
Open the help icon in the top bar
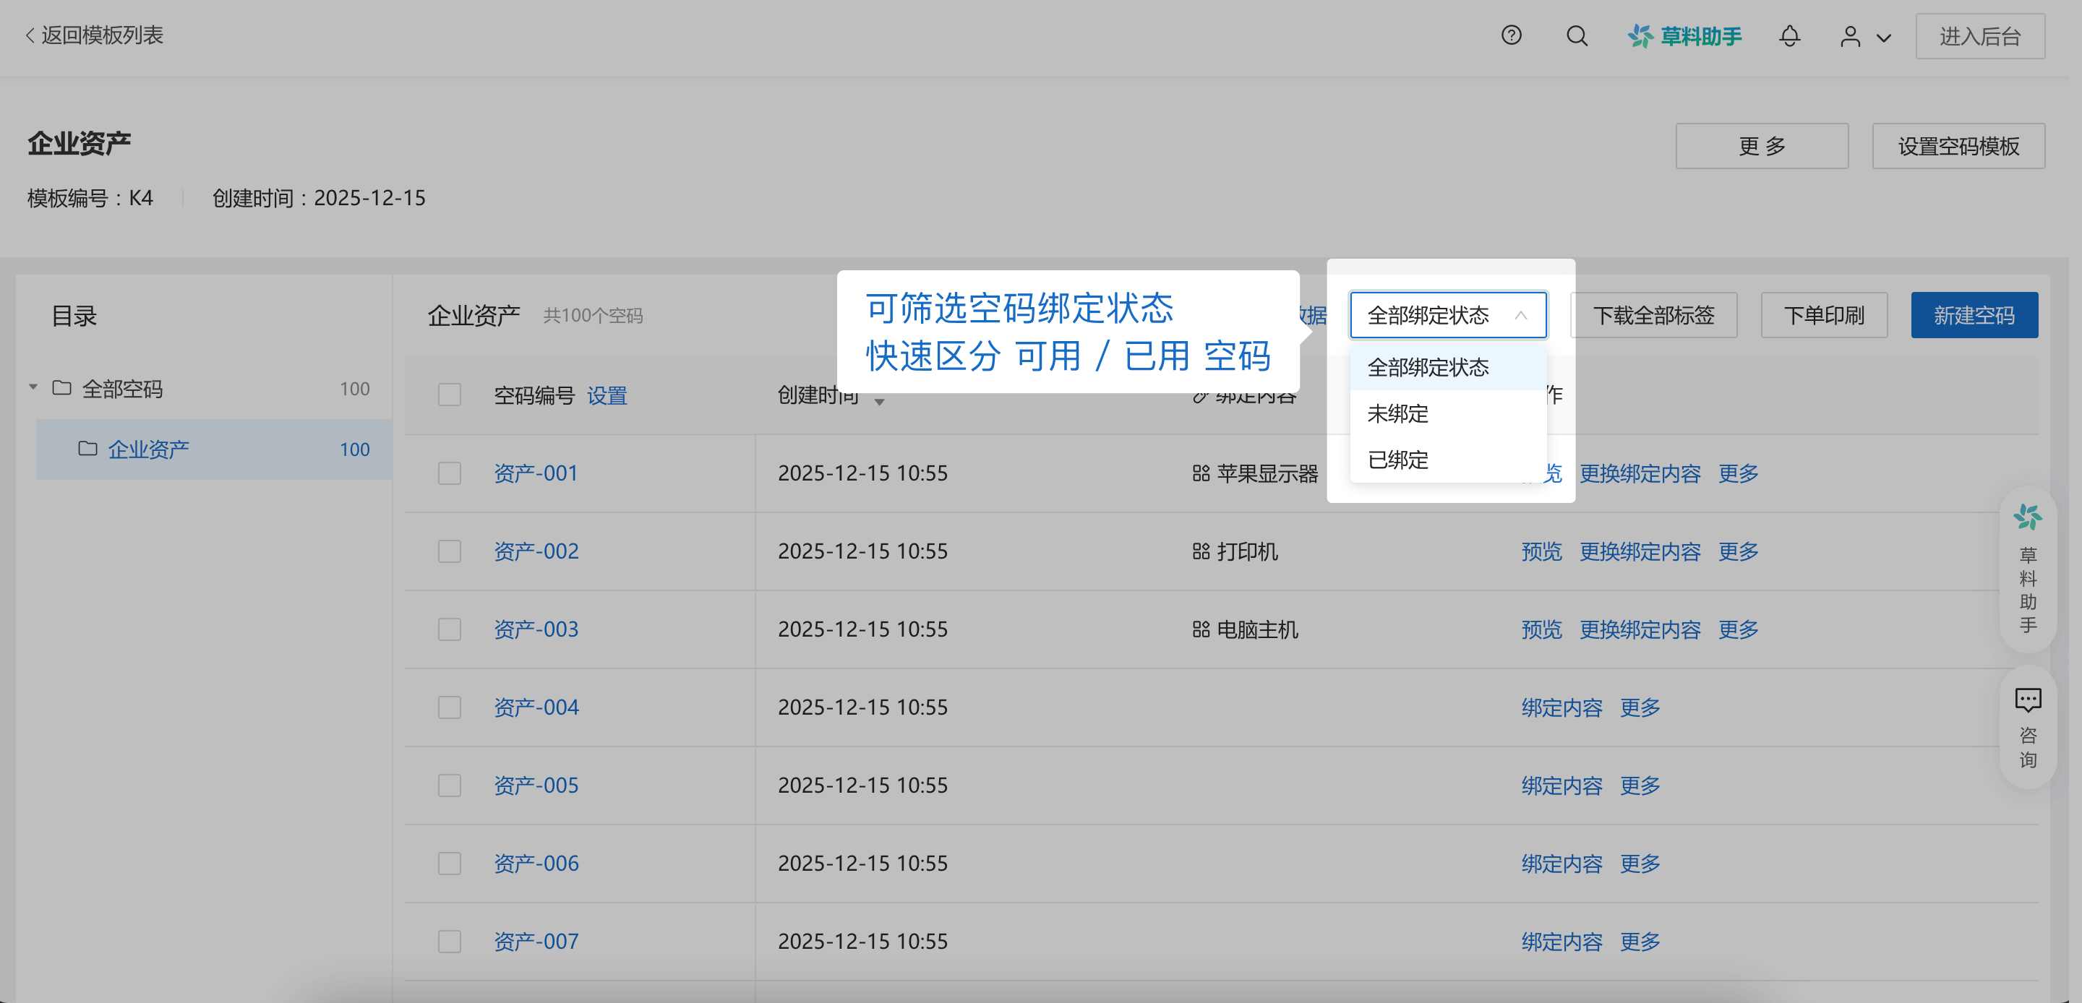(1511, 35)
